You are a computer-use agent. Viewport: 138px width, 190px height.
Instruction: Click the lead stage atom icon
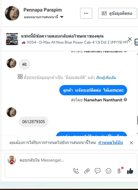point(20,77)
